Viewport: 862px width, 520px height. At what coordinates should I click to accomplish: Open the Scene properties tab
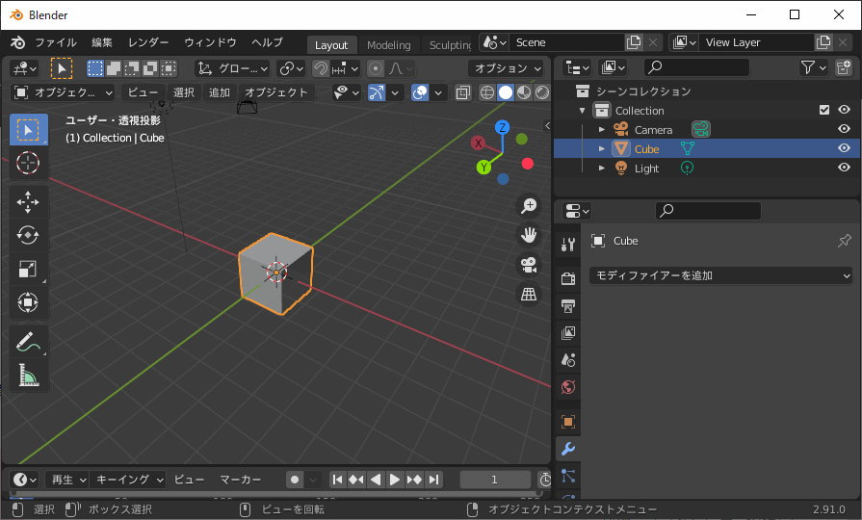coord(568,360)
